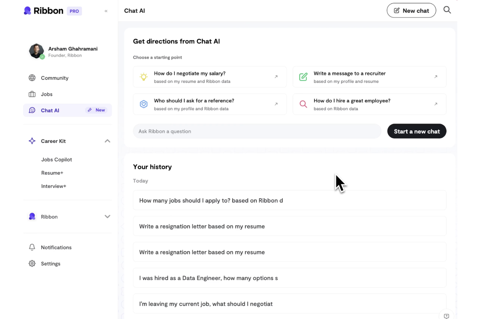Open Jobs Copilot
The image size is (479, 319).
click(x=57, y=160)
